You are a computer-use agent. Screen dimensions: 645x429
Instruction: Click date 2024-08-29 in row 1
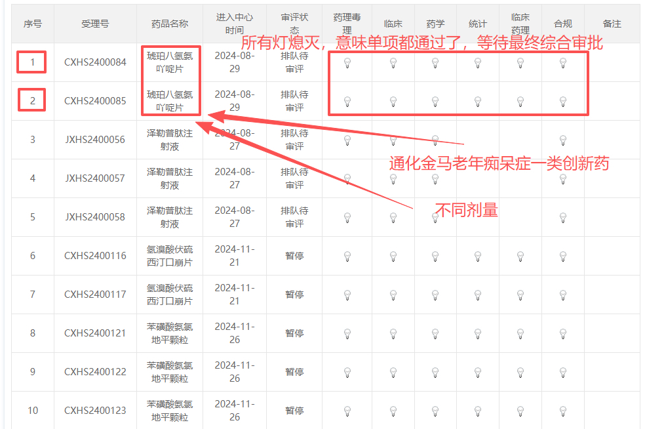(x=235, y=62)
